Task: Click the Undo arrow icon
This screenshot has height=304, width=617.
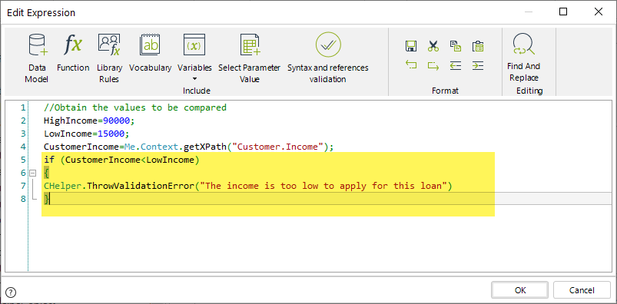Action: coord(411,65)
